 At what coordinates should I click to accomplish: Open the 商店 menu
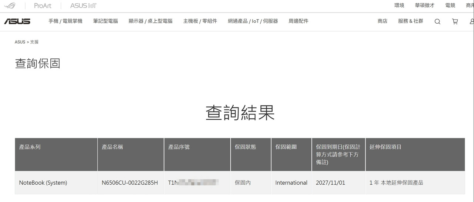[x=383, y=21]
